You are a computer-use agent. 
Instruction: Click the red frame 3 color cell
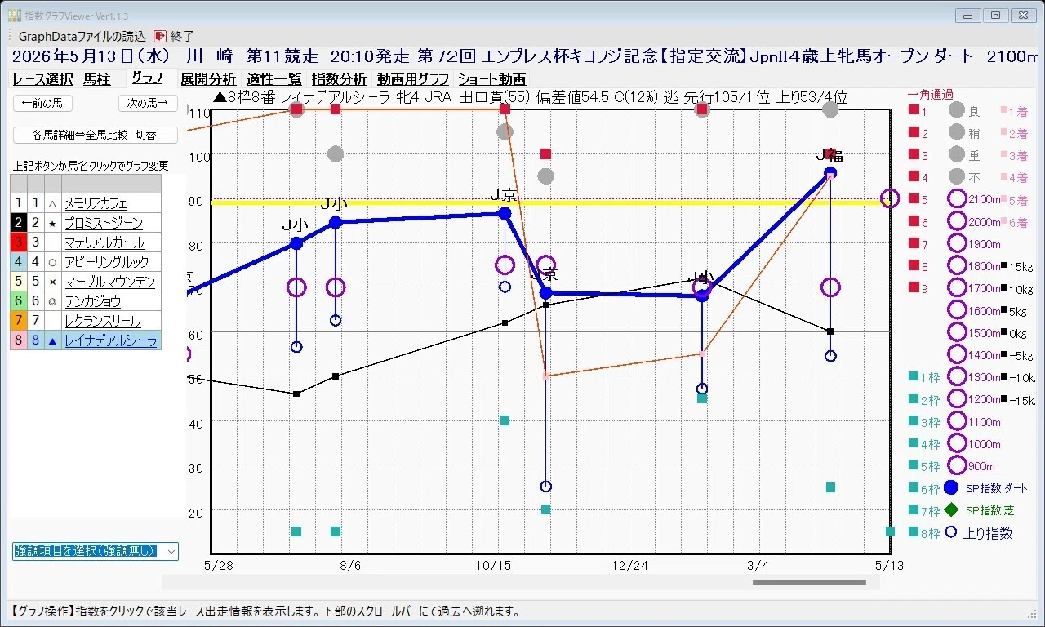point(19,242)
